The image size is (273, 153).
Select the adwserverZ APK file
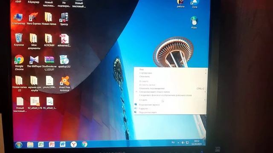pos(64,40)
